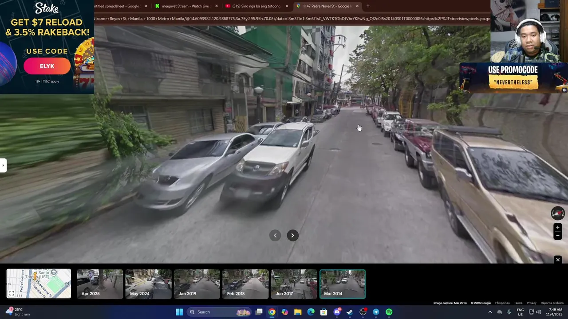Zoom out with the minus button

tap(558, 236)
